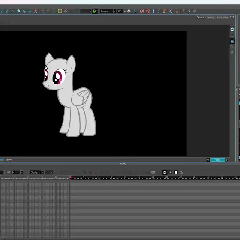Image resolution: width=240 pixels, height=240 pixels.
Task: Click the cylinder icon with red marker
Action: point(142,11)
